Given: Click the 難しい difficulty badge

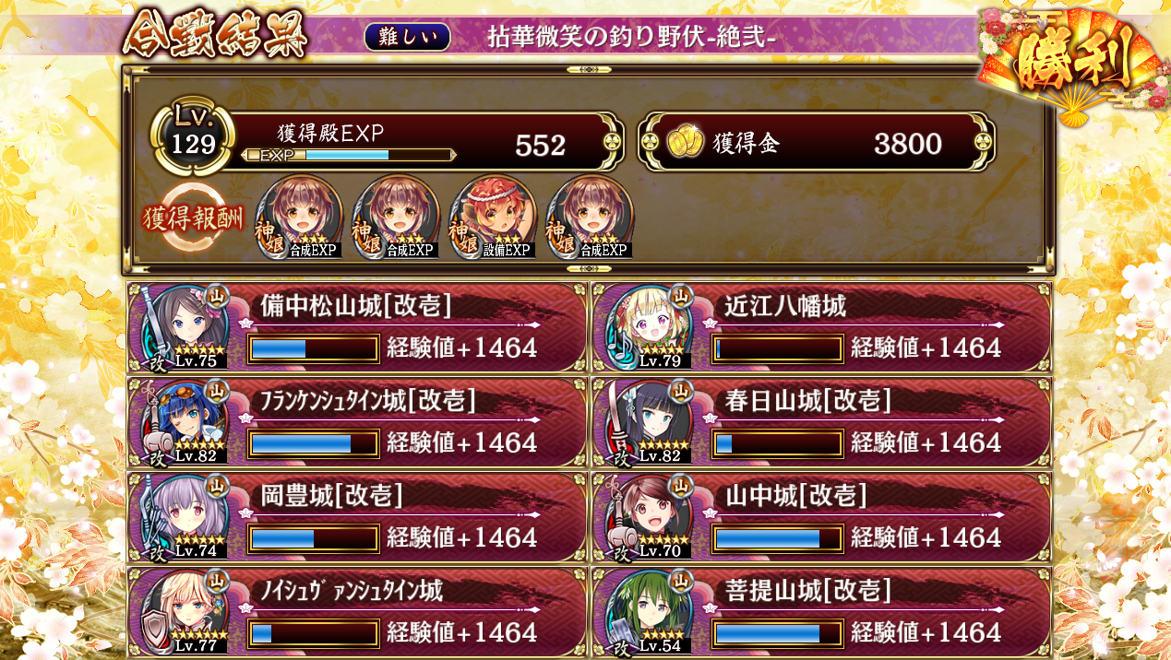Looking at the screenshot, I should tap(407, 37).
